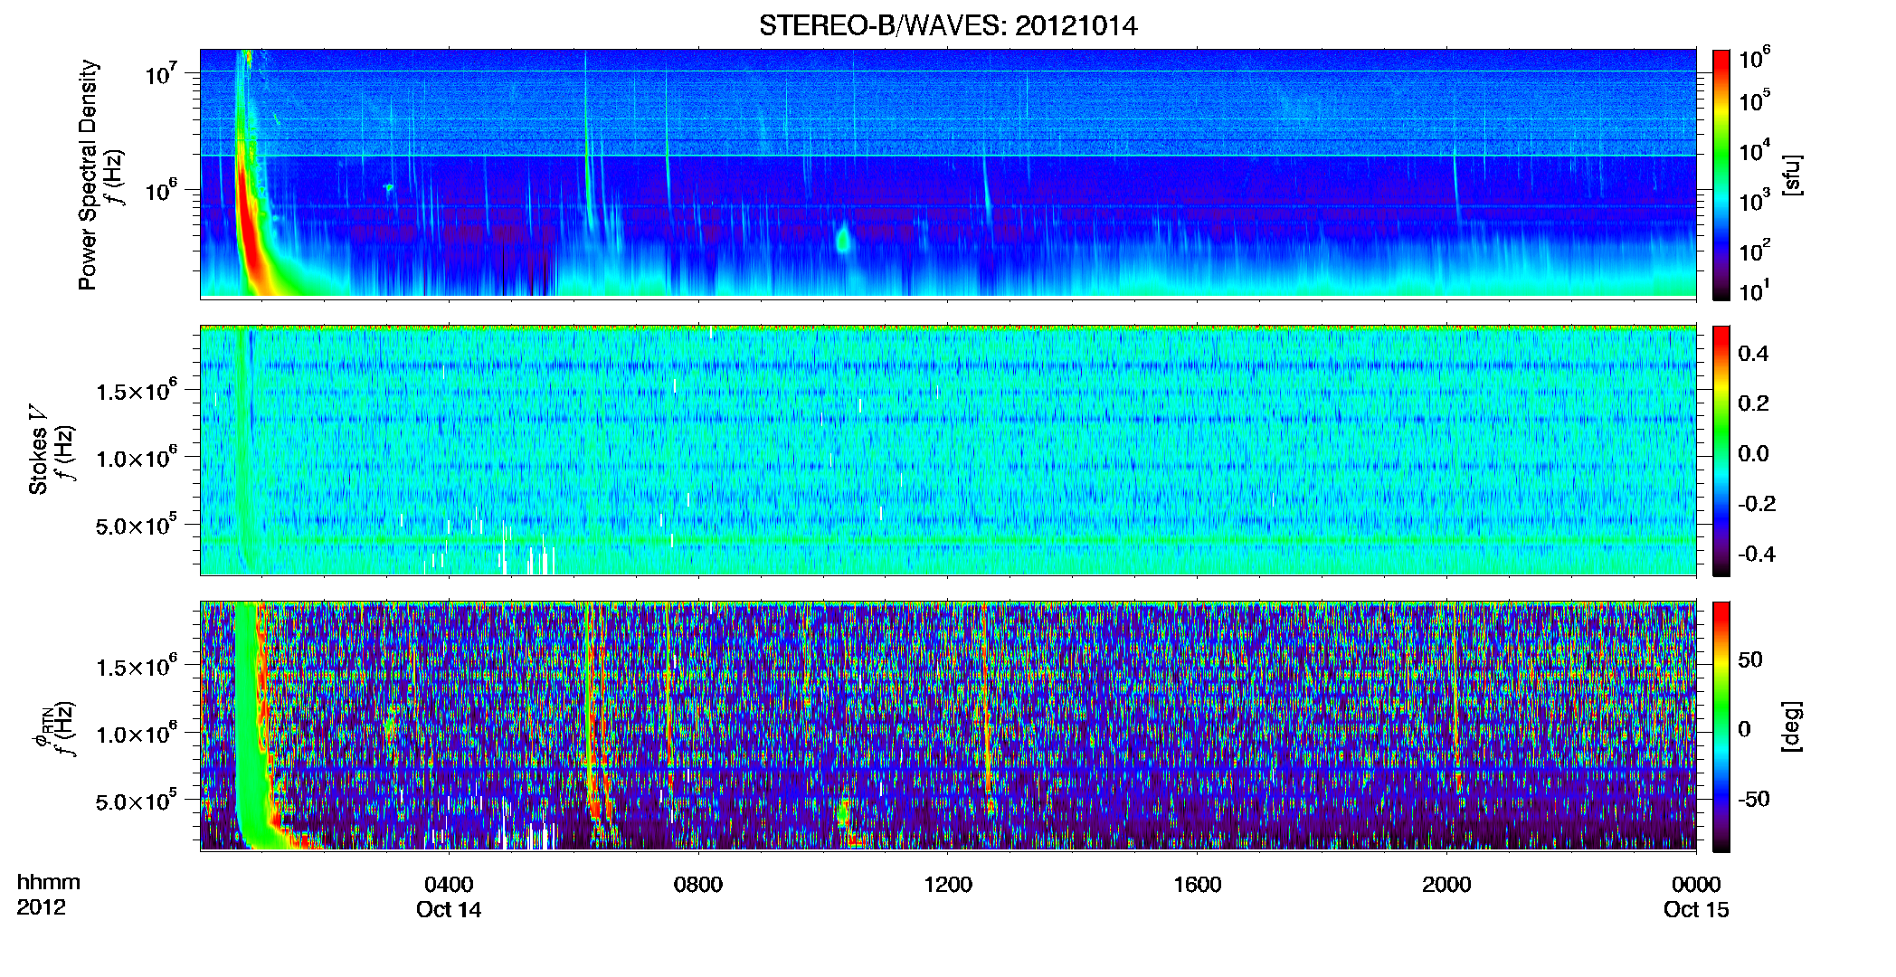The width and height of the screenshot is (1896, 977).
Task: Click the 1.0×10^6 tick on the φRTN axis
Action: coord(137,734)
